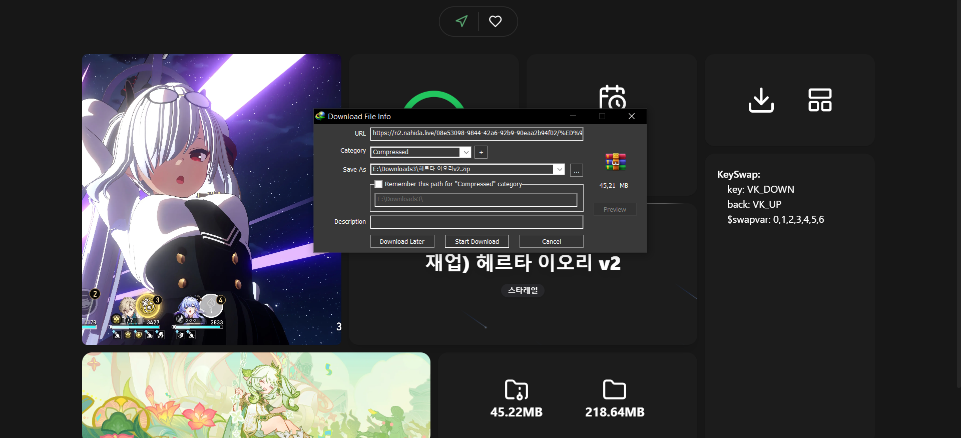Click the heart favorite icon
This screenshot has height=438, width=961.
[495, 21]
